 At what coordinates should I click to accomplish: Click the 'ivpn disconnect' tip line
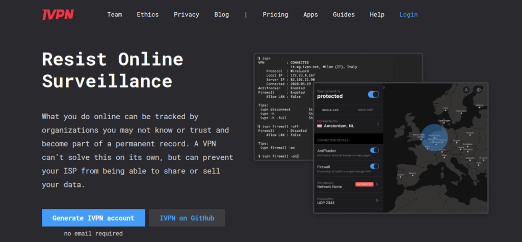(276, 110)
